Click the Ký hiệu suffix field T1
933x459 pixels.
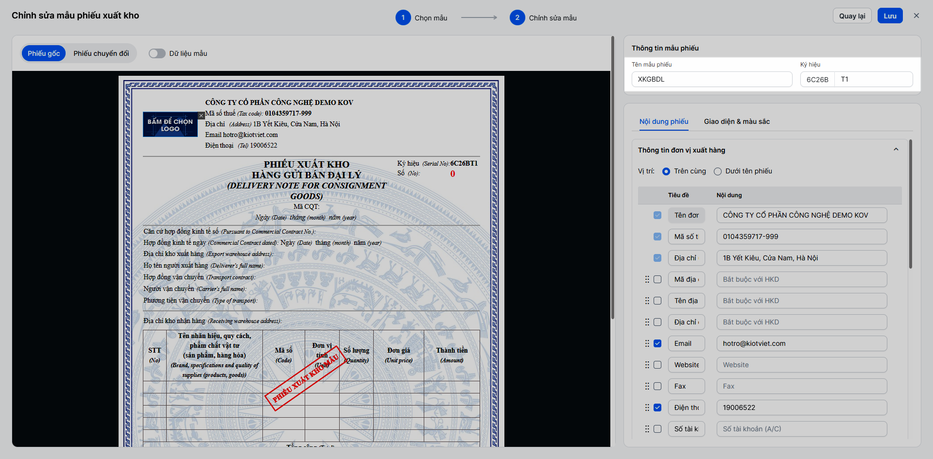point(874,79)
